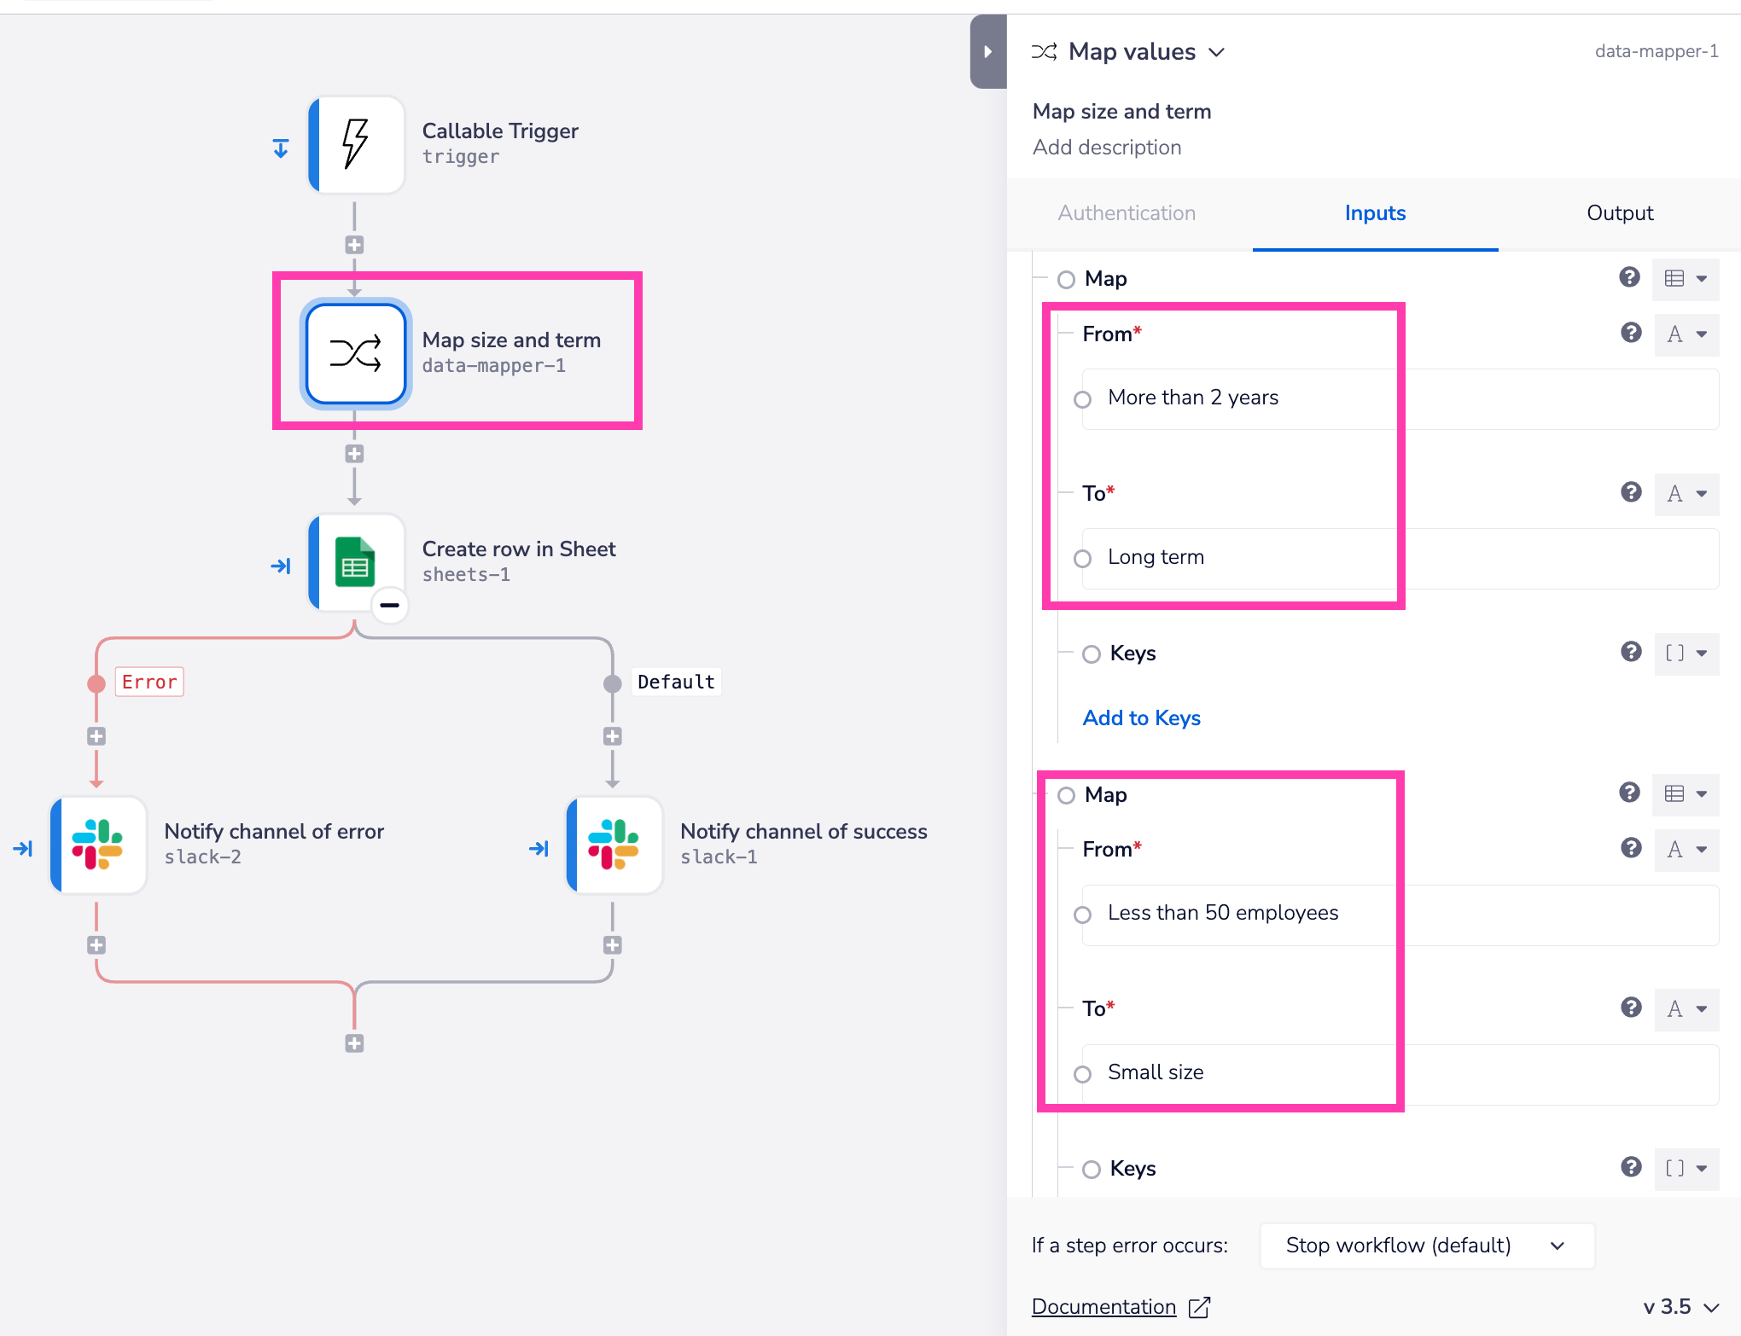The width and height of the screenshot is (1741, 1336).
Task: Select the radio button beside Long term
Action: [x=1082, y=558]
